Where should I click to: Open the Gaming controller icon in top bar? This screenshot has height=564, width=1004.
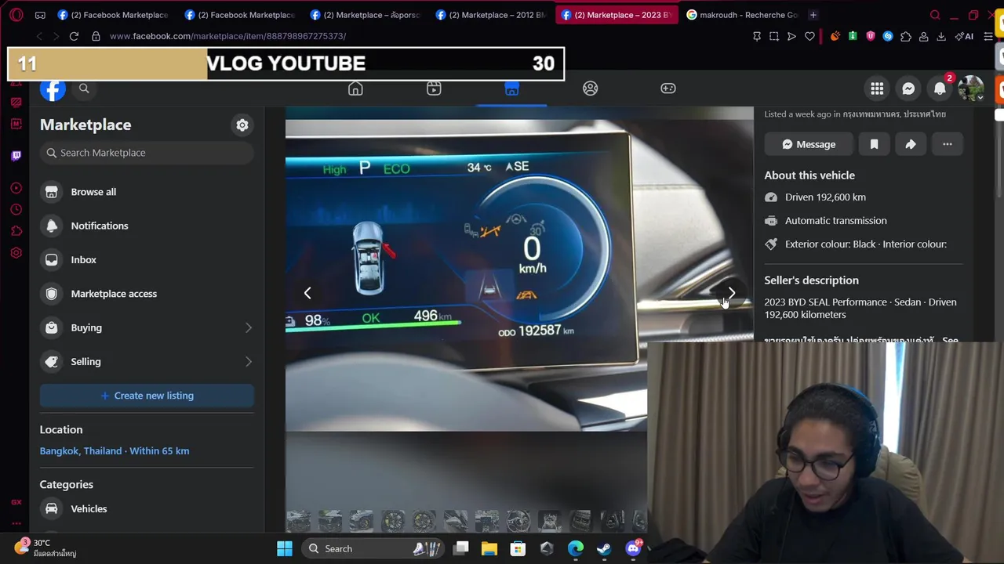pyautogui.click(x=668, y=89)
